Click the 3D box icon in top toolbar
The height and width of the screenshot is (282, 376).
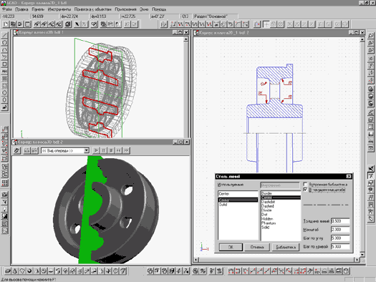[68, 24]
